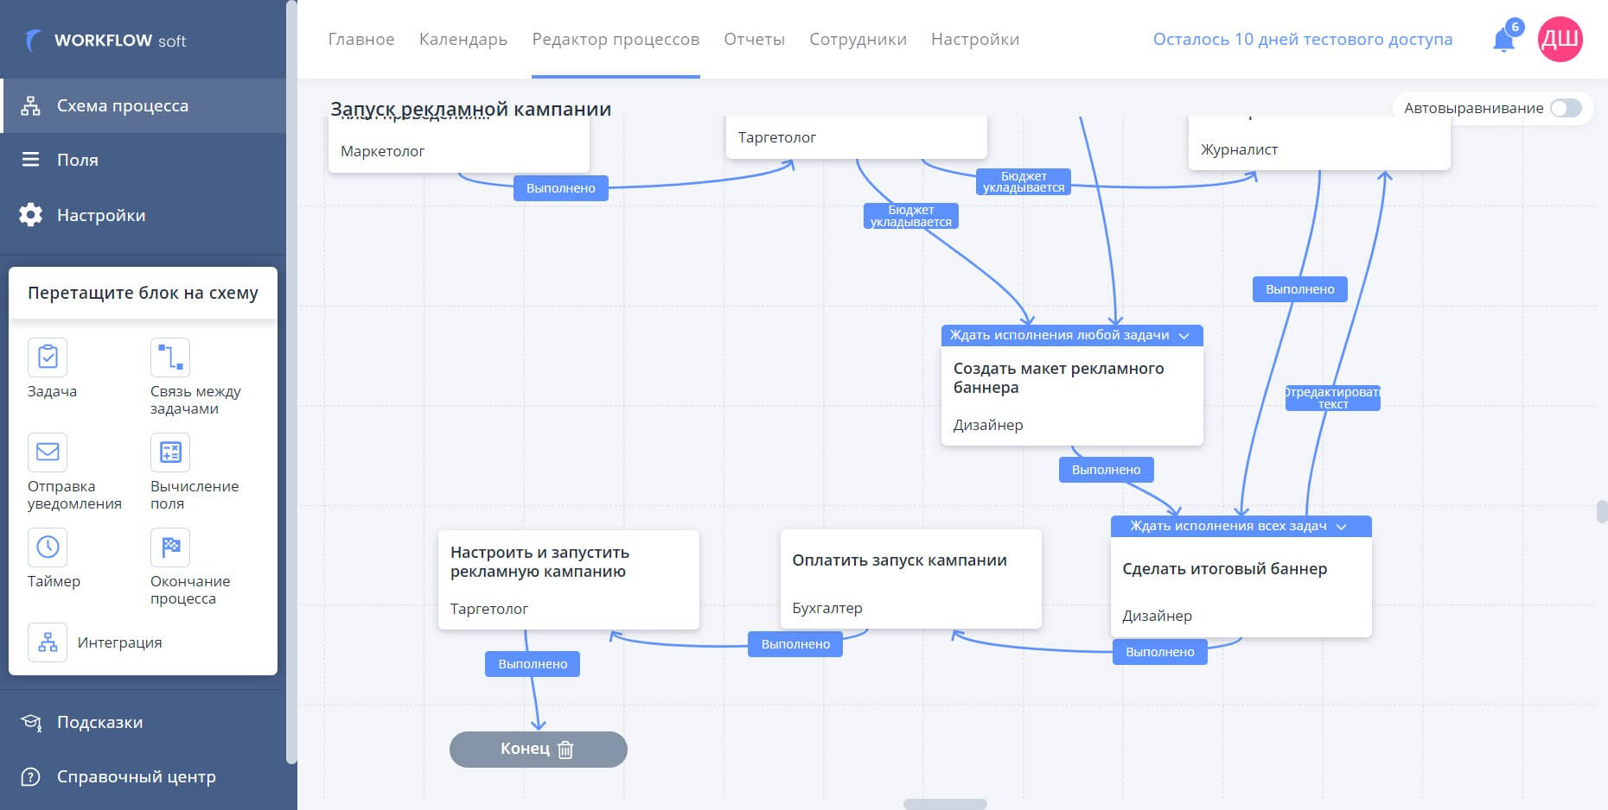Image resolution: width=1608 pixels, height=810 pixels.
Task: Click Выполнено label below Настроить и запустить
Action: [533, 664]
